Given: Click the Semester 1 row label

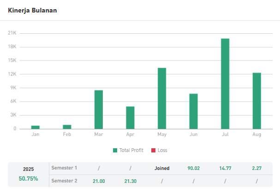Looking at the screenshot, I should click(64, 168).
